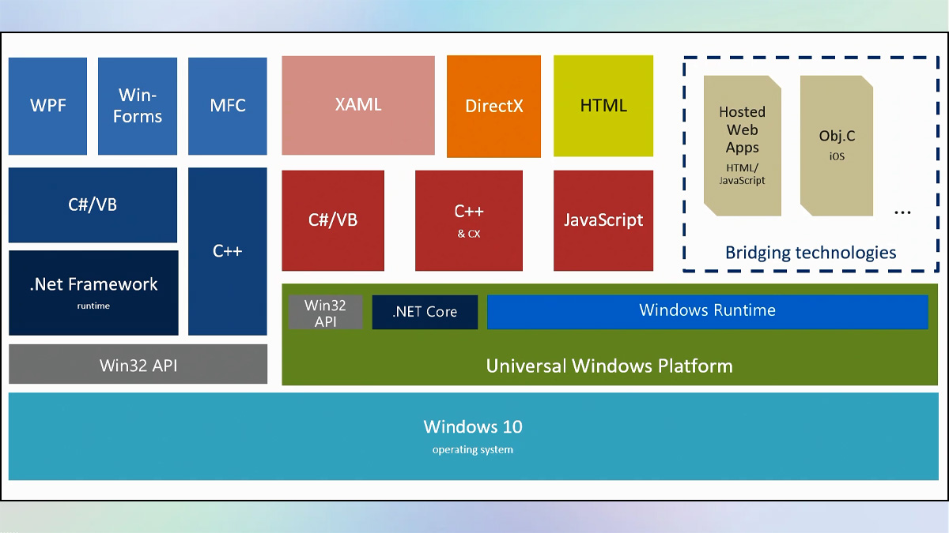This screenshot has width=949, height=533.
Task: Click the red JavaScript block
Action: (x=603, y=220)
